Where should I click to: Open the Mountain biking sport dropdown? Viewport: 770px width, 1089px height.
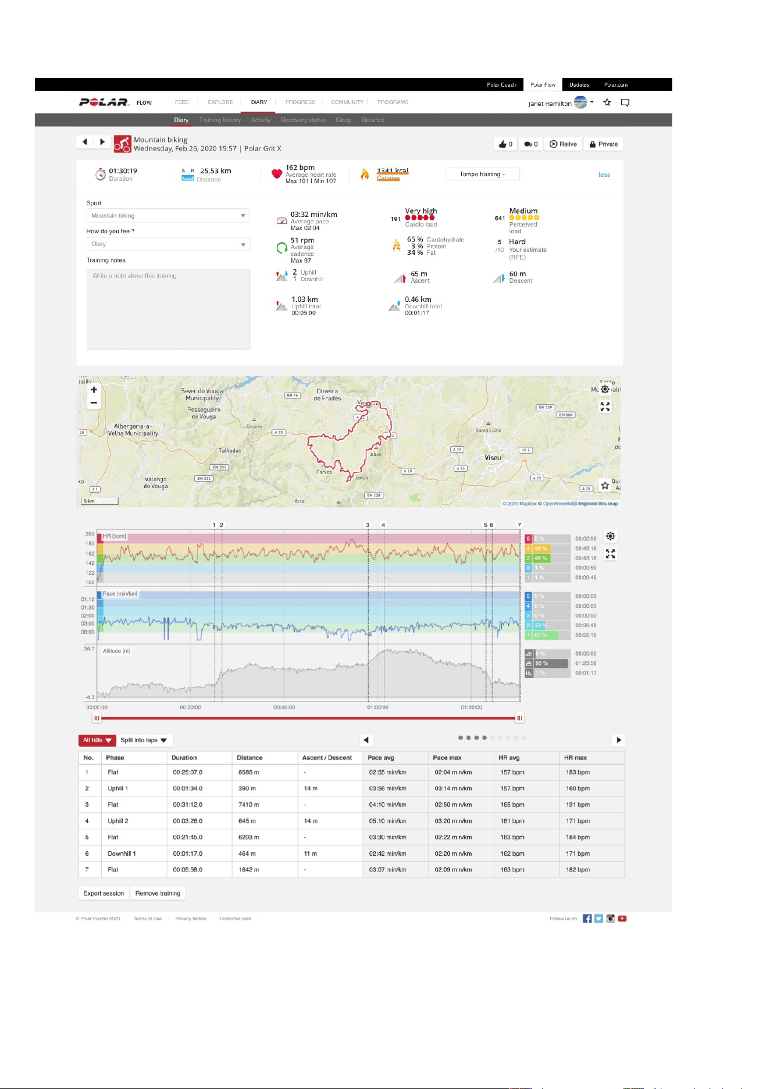click(168, 216)
